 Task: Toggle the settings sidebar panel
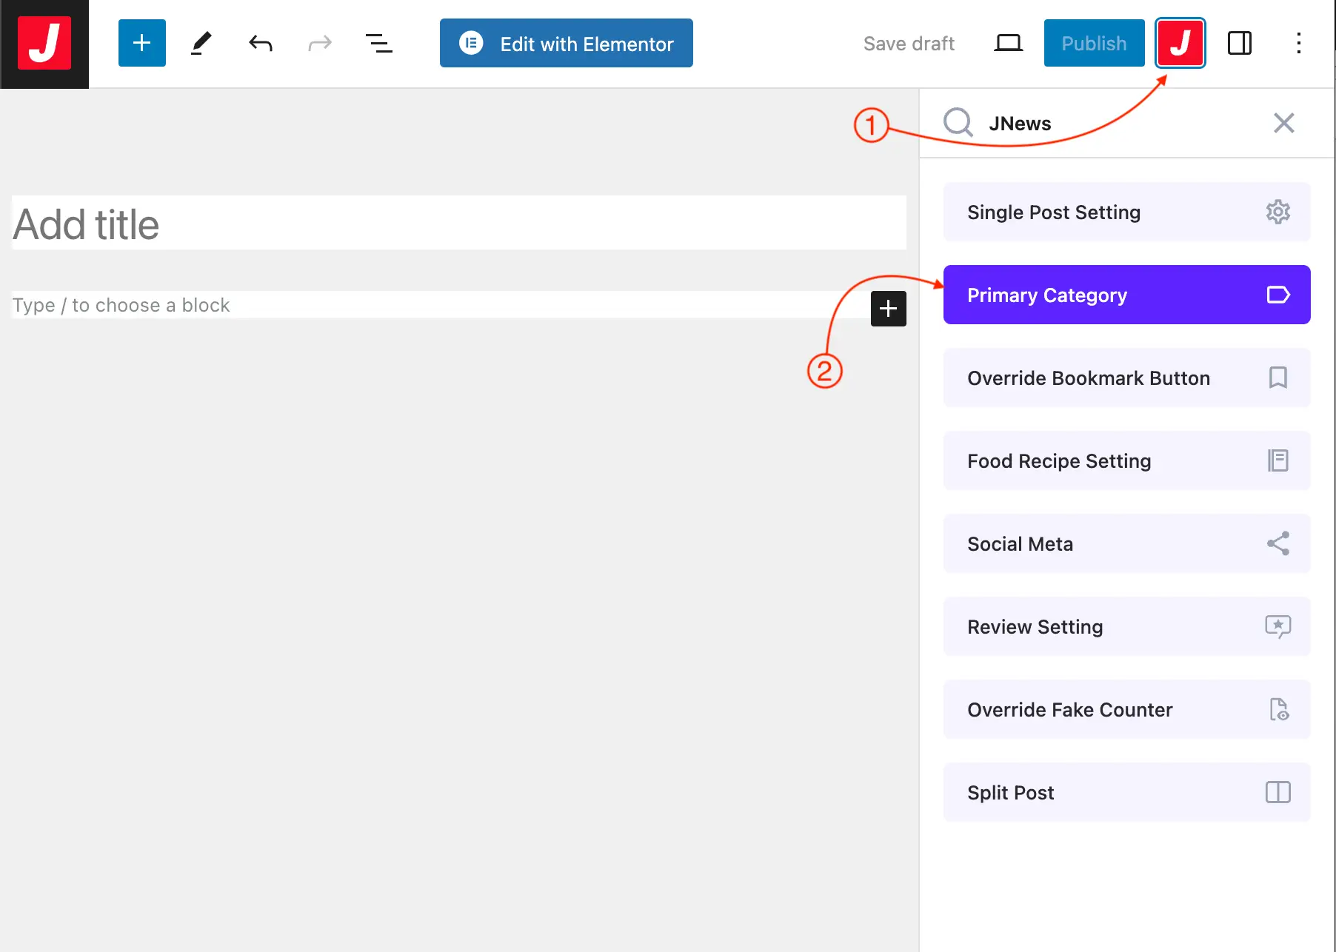click(x=1239, y=44)
